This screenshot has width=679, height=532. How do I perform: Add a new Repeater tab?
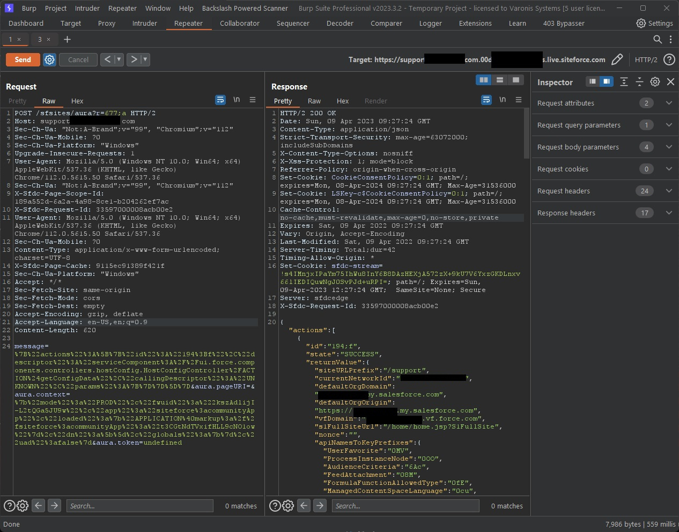pyautogui.click(x=67, y=39)
